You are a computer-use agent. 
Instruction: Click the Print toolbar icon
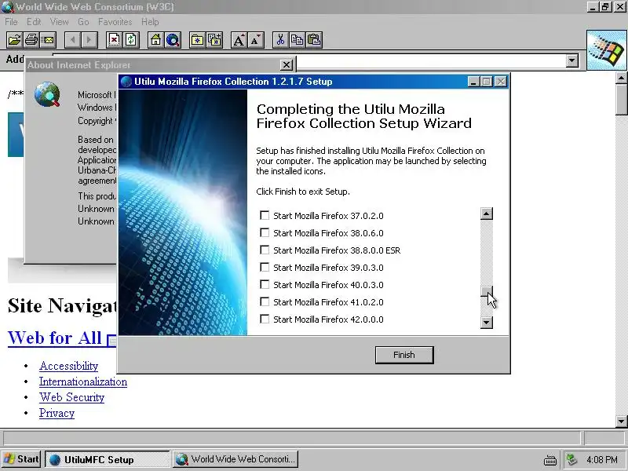[31, 40]
